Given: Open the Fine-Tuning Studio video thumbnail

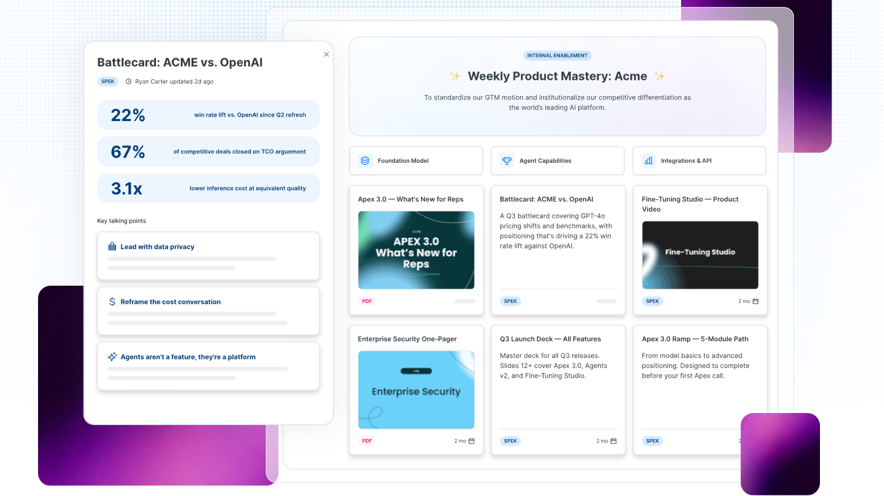Looking at the screenshot, I should point(700,255).
